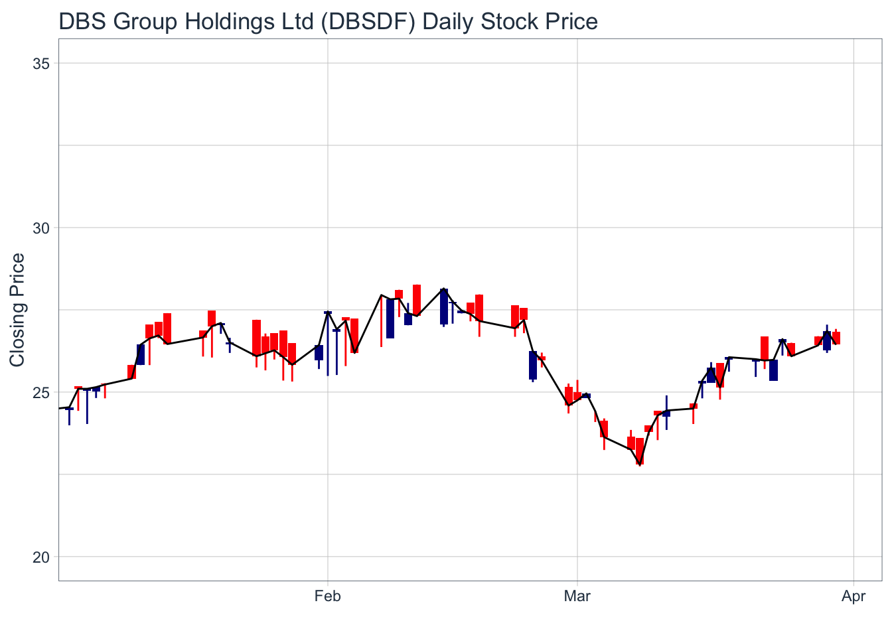Select the first blue candlestick at far left

[x=69, y=409]
